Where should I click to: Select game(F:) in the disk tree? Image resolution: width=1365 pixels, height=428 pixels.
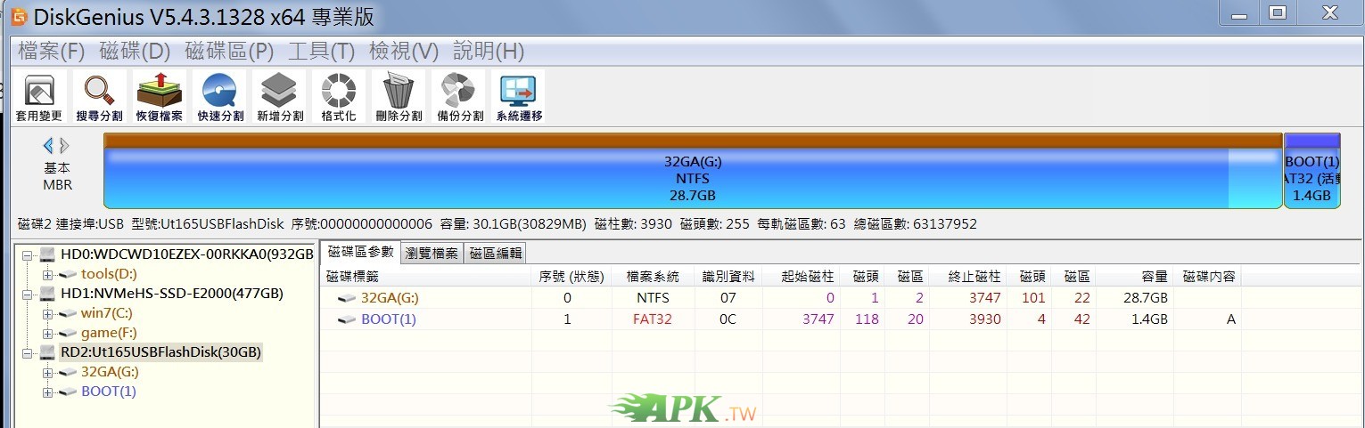coord(108,333)
